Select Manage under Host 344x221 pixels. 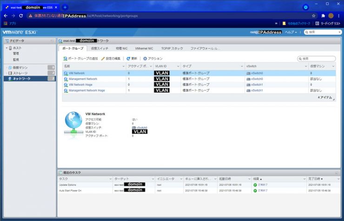16,54
